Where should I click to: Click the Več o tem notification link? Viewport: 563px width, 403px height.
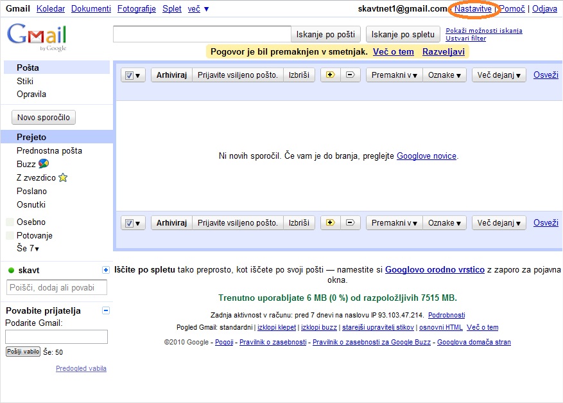point(393,52)
